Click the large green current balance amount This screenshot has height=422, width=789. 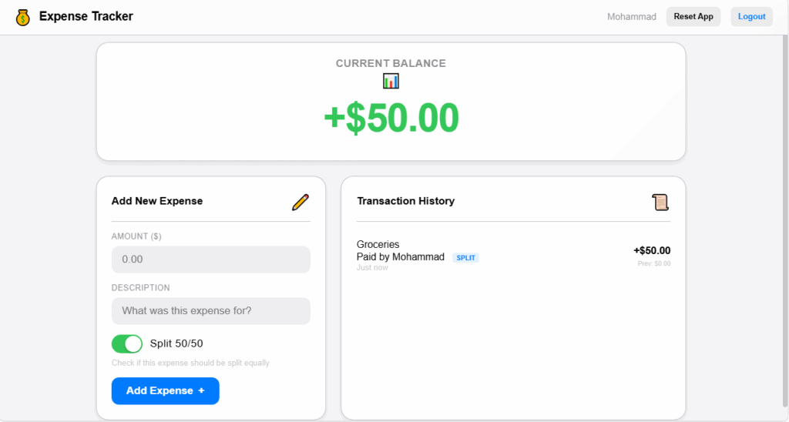click(x=391, y=118)
